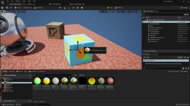Open the viewport options menu icon
Image resolution: width=190 pixels, height=106 pixels.
point(2,11)
